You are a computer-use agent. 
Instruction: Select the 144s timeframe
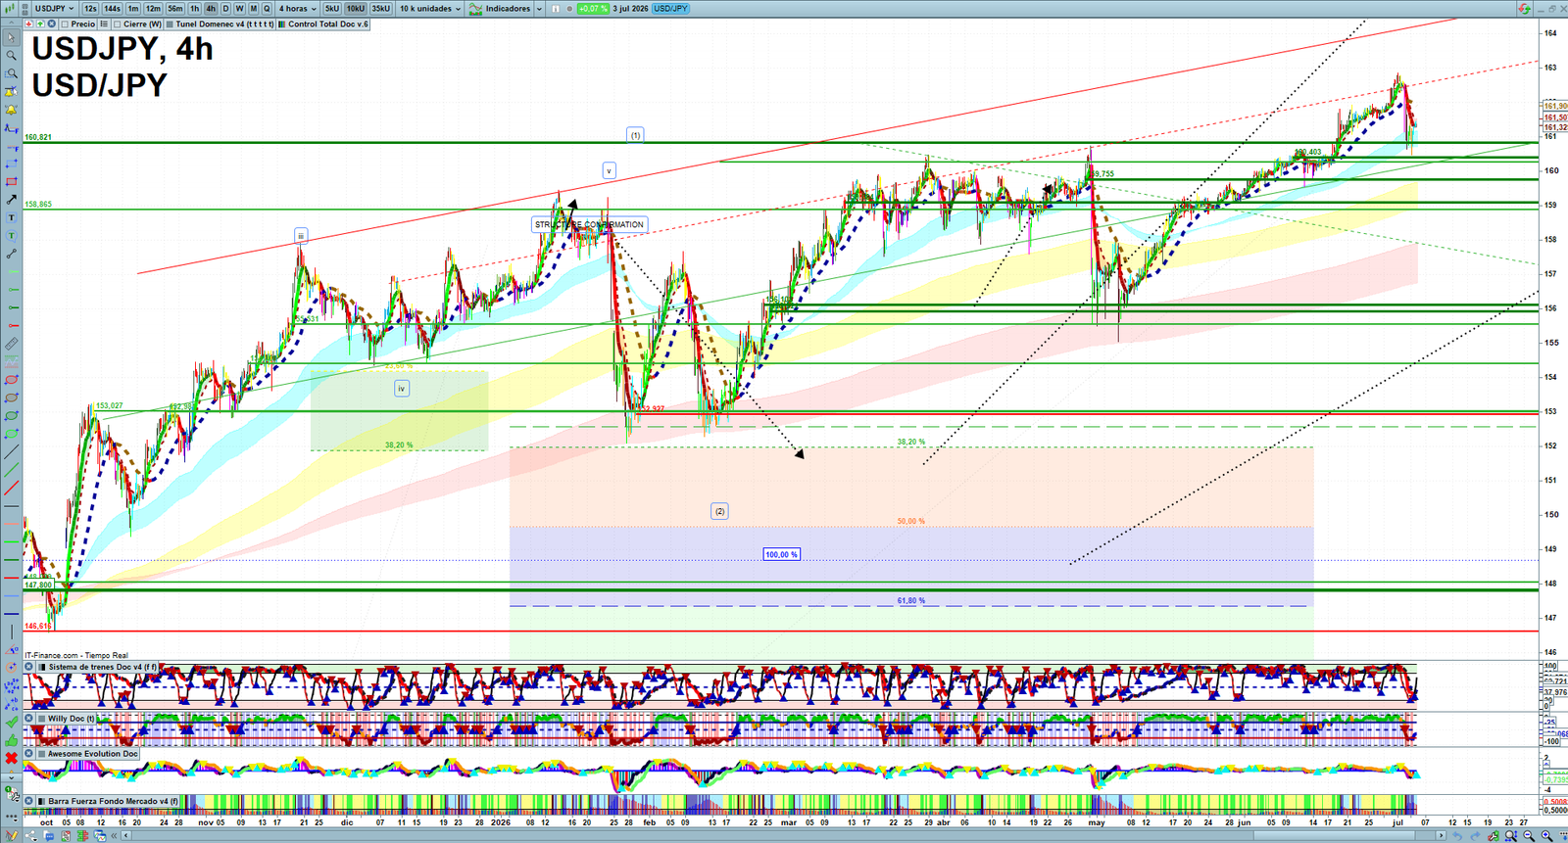[112, 9]
